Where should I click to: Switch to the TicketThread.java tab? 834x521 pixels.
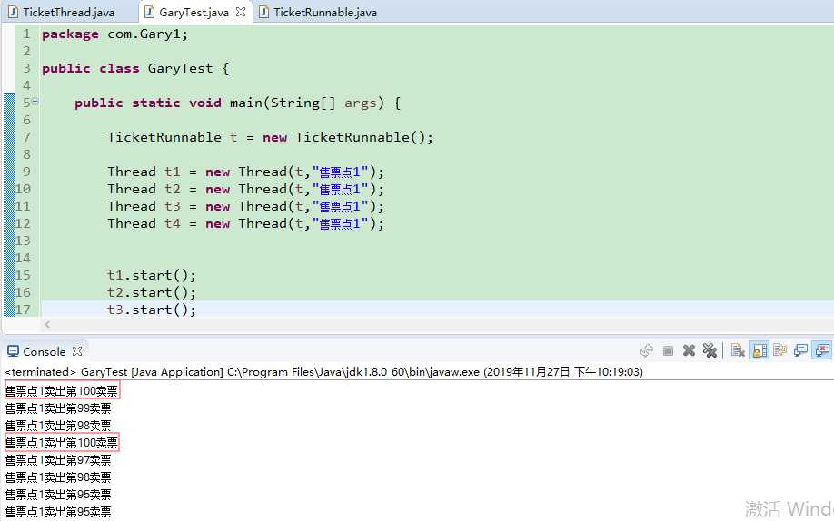(62, 12)
